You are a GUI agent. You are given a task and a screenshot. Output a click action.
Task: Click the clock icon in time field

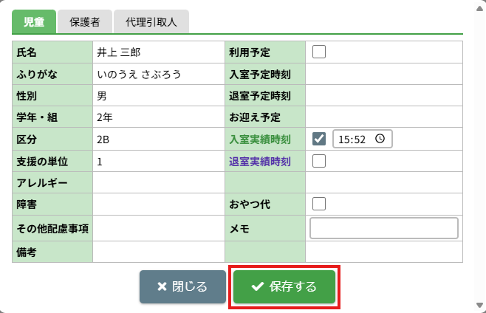coord(380,139)
